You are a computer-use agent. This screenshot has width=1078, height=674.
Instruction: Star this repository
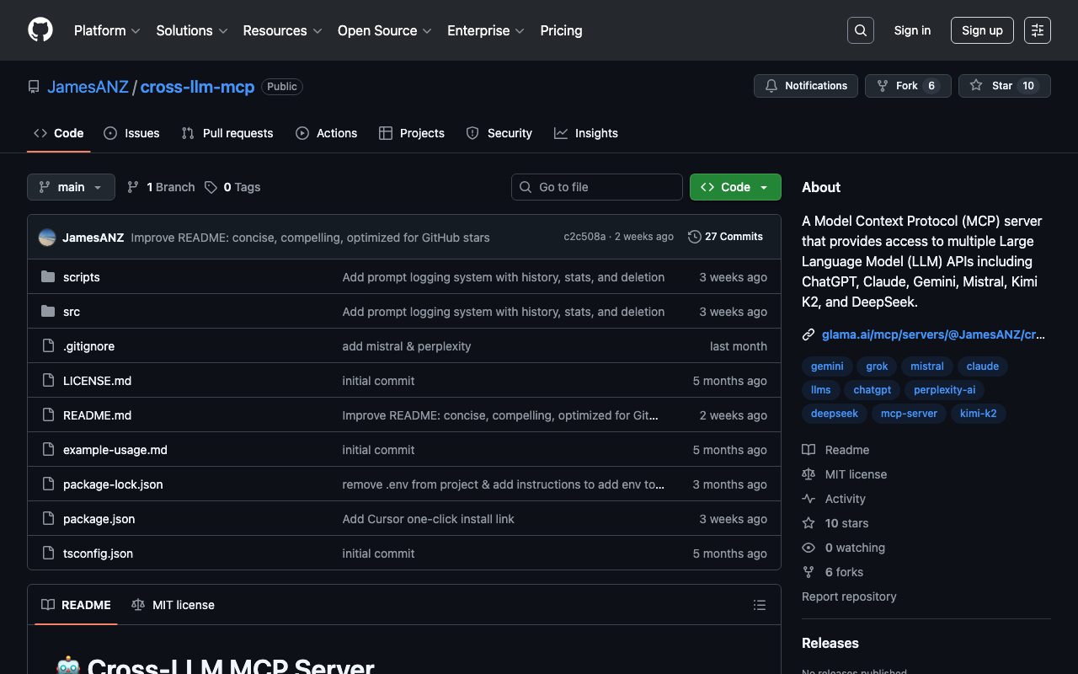click(x=1004, y=86)
